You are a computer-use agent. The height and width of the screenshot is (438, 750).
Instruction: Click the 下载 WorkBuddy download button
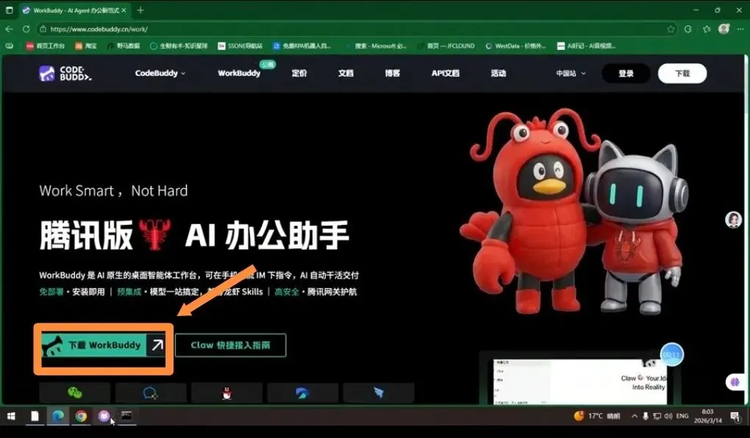click(x=104, y=345)
